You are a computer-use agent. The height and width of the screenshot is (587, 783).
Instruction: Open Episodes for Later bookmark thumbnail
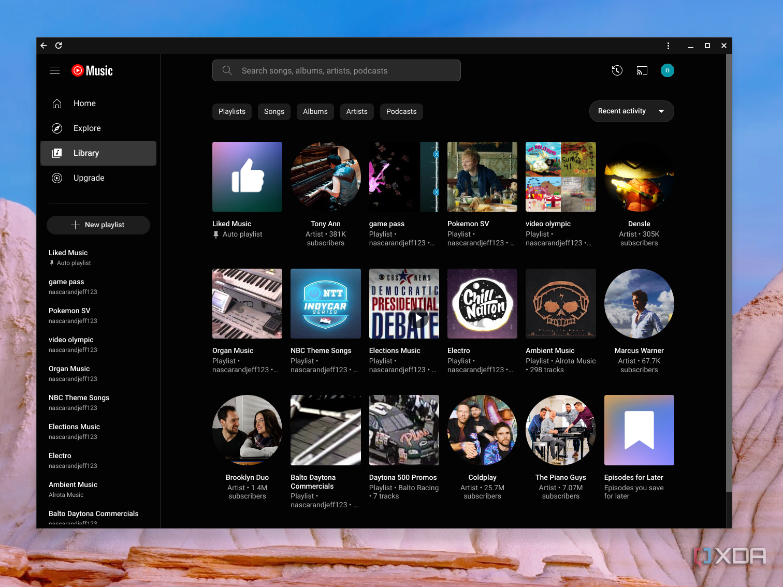coord(639,430)
